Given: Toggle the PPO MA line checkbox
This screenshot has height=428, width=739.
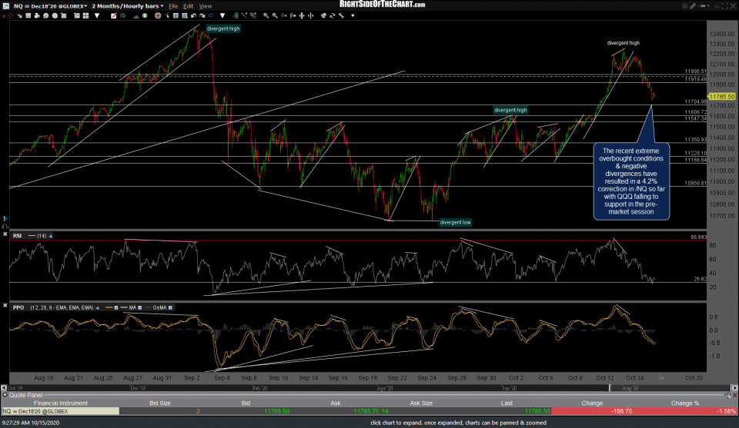Looking at the screenshot, I should pyautogui.click(x=139, y=307).
